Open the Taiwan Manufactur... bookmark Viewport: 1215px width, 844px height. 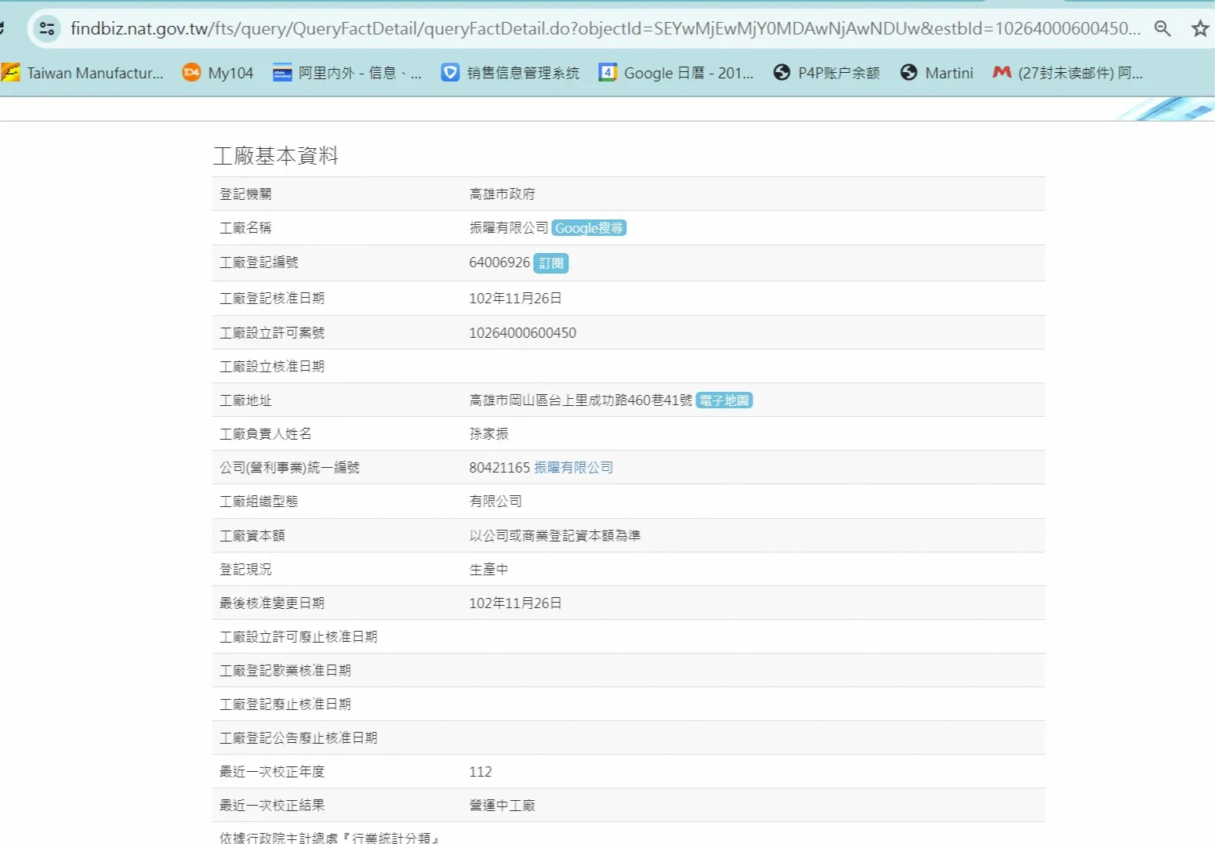coord(83,73)
